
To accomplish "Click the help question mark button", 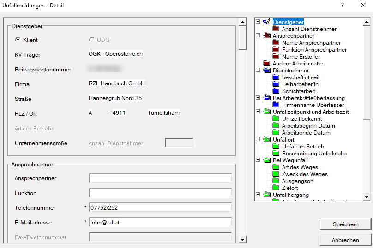I will 343,6.
